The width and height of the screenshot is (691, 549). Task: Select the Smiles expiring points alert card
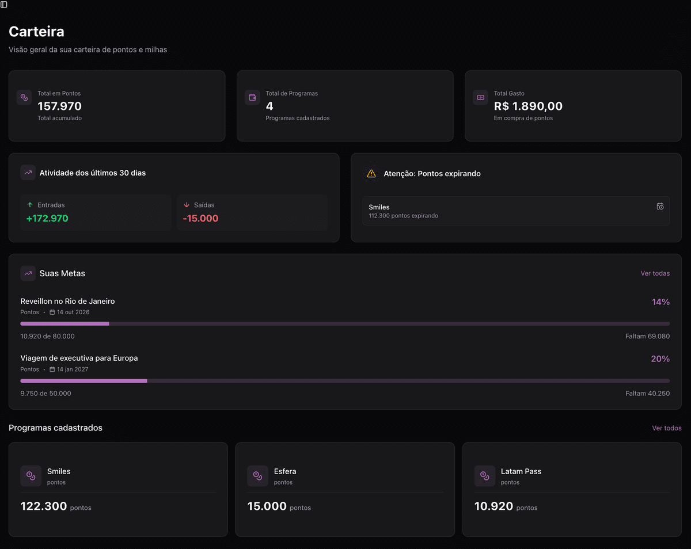516,211
